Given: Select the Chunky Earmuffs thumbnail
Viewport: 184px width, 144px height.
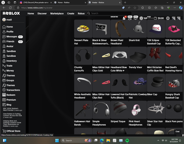Looking at the screenshot, I should [x=83, y=56].
